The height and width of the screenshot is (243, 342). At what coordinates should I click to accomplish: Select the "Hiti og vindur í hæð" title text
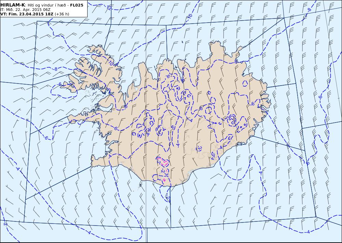[x=47, y=5]
